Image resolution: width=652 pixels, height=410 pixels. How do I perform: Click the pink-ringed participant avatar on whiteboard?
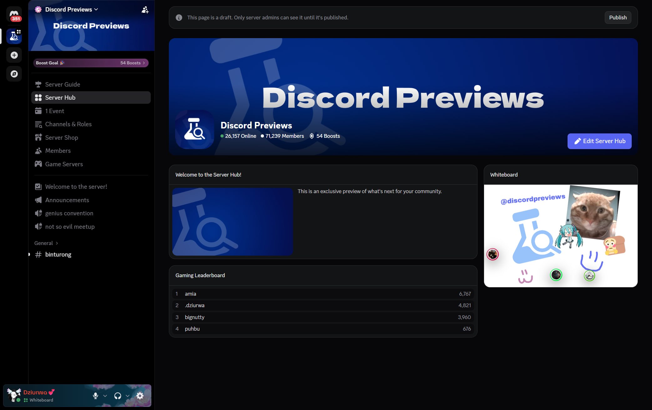[493, 254]
